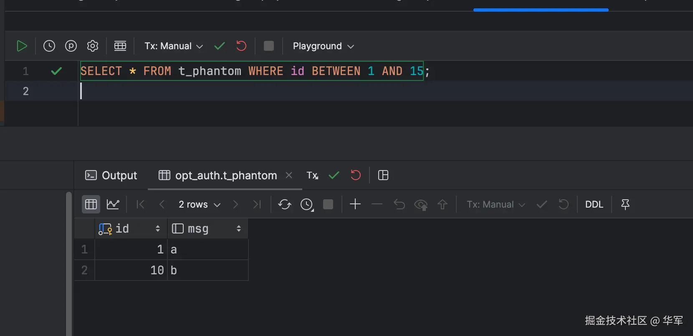Viewport: 693px width, 336px height.
Task: Open query execution settings gear
Action: tap(93, 46)
